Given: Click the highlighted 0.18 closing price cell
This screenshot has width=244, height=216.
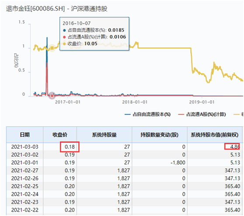Looking at the screenshot, I should (70, 147).
